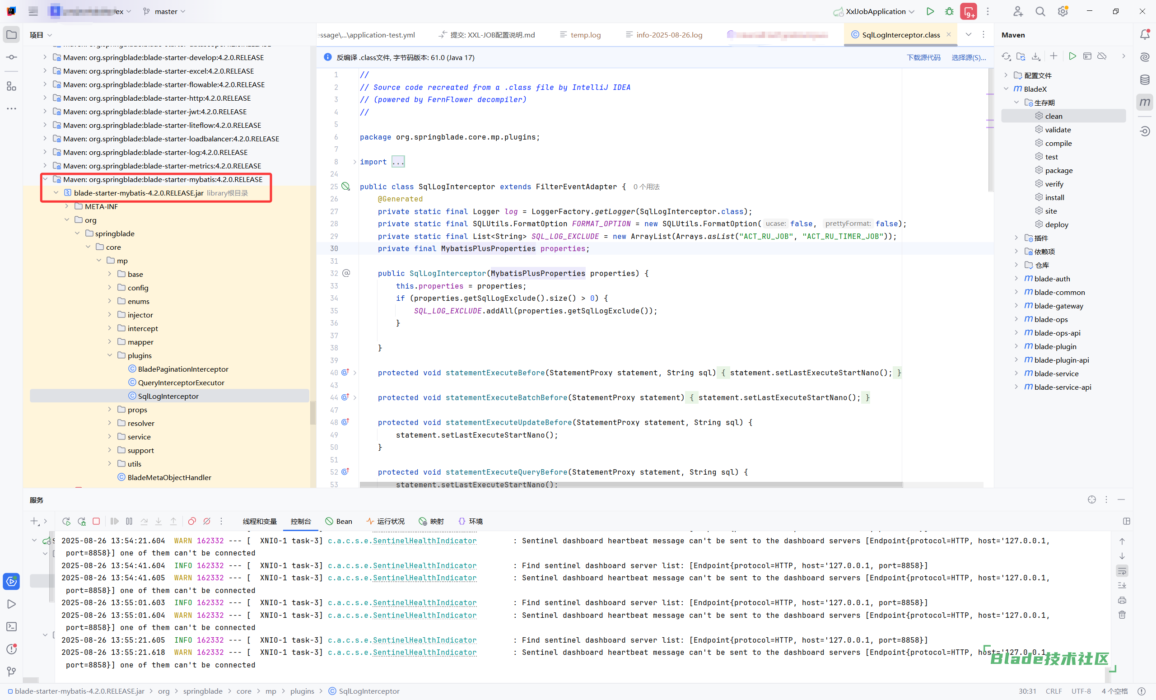Open the Problems tool window icon

click(x=12, y=649)
